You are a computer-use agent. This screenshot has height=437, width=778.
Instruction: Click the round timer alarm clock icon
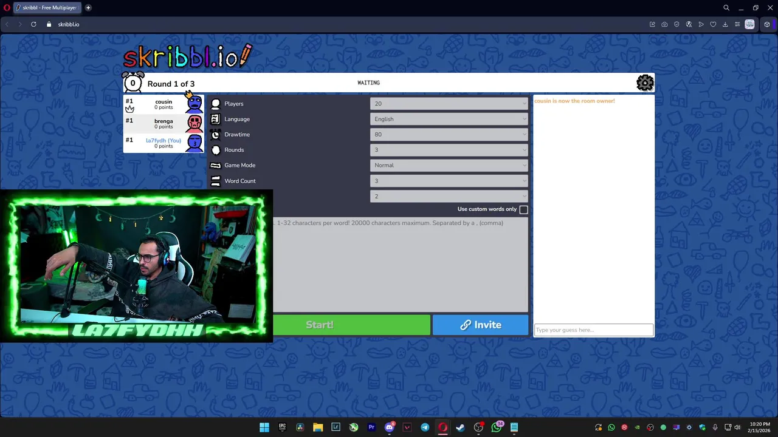coord(133,82)
